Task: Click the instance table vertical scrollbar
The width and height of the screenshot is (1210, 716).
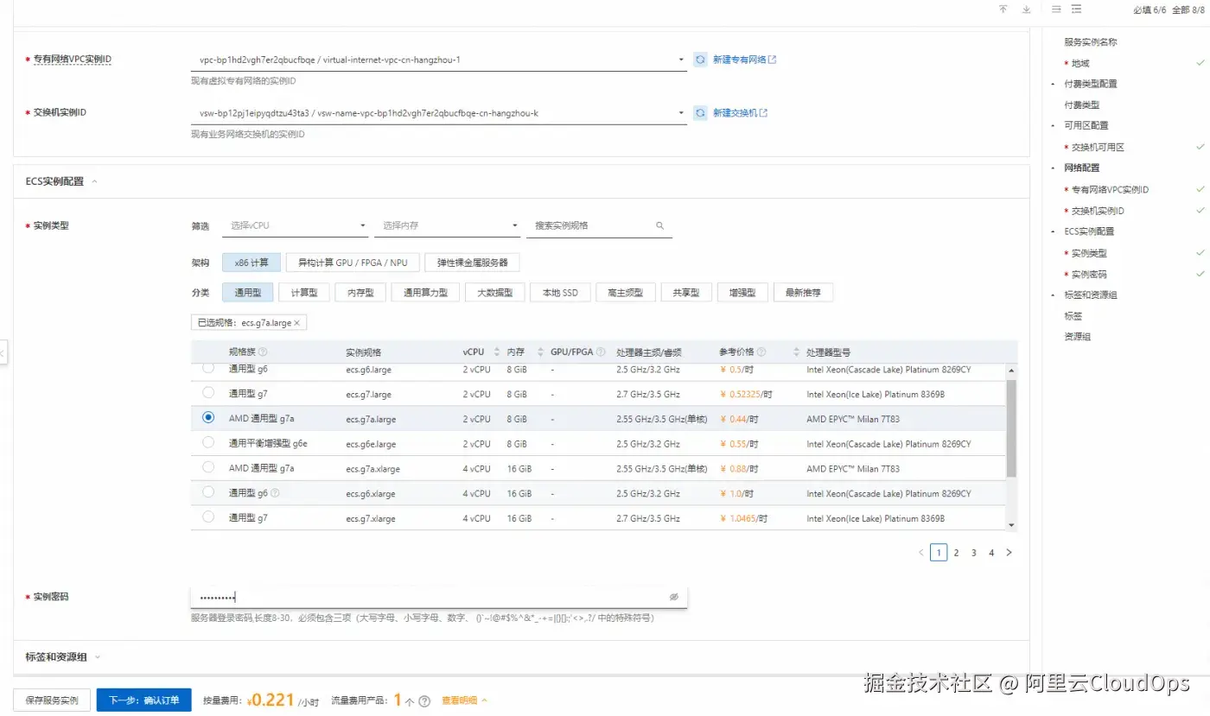Action: click(x=1011, y=428)
